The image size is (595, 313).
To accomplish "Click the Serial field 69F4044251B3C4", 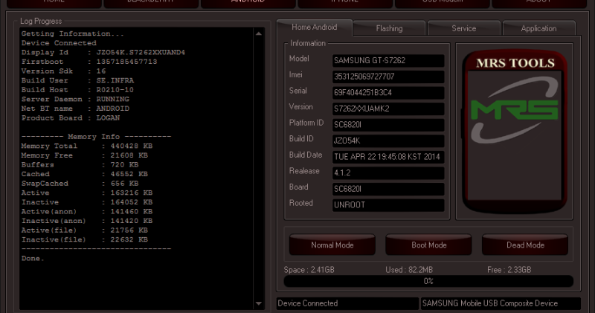I will 388,93.
